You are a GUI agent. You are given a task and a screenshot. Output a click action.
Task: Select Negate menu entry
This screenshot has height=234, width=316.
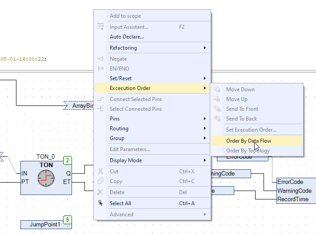(x=152, y=59)
